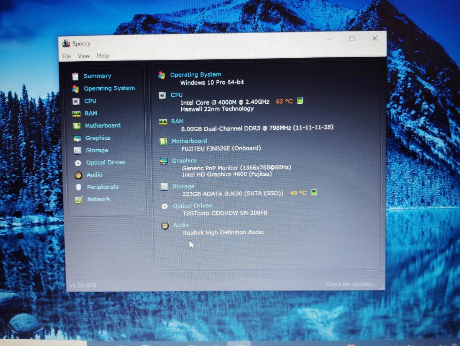Select Storage in the sidebar list

(97, 150)
